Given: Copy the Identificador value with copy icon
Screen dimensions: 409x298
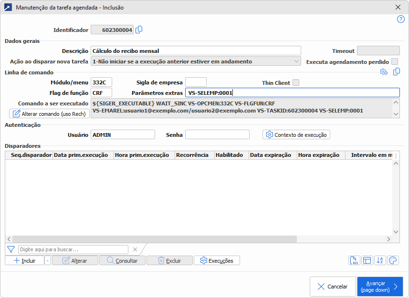Looking at the screenshot, I should 139,30.
